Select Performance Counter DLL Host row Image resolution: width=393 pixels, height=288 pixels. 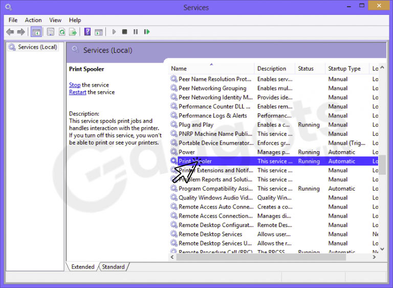point(273,106)
